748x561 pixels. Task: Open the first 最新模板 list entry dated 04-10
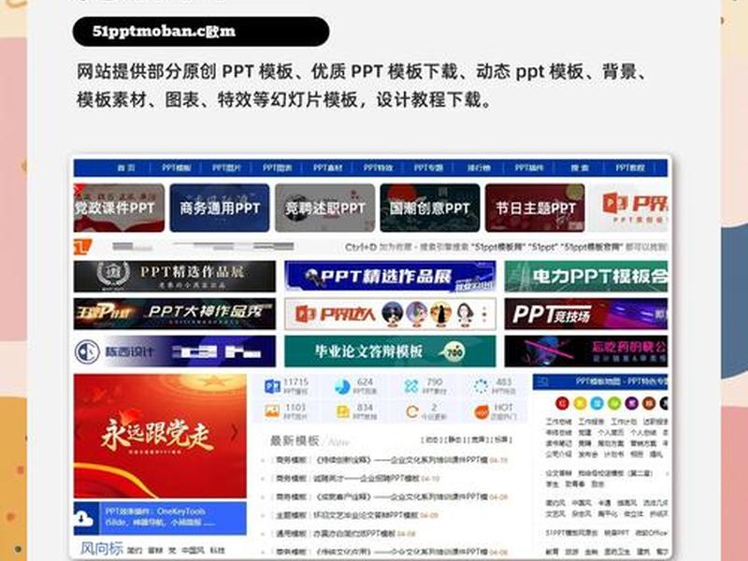coord(391,460)
